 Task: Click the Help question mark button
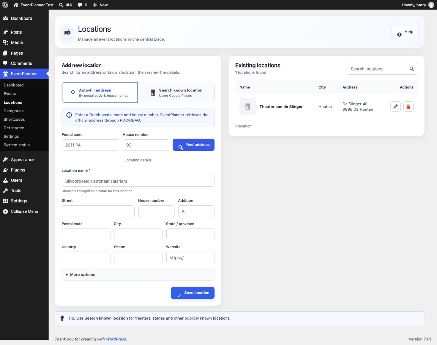pos(405,32)
